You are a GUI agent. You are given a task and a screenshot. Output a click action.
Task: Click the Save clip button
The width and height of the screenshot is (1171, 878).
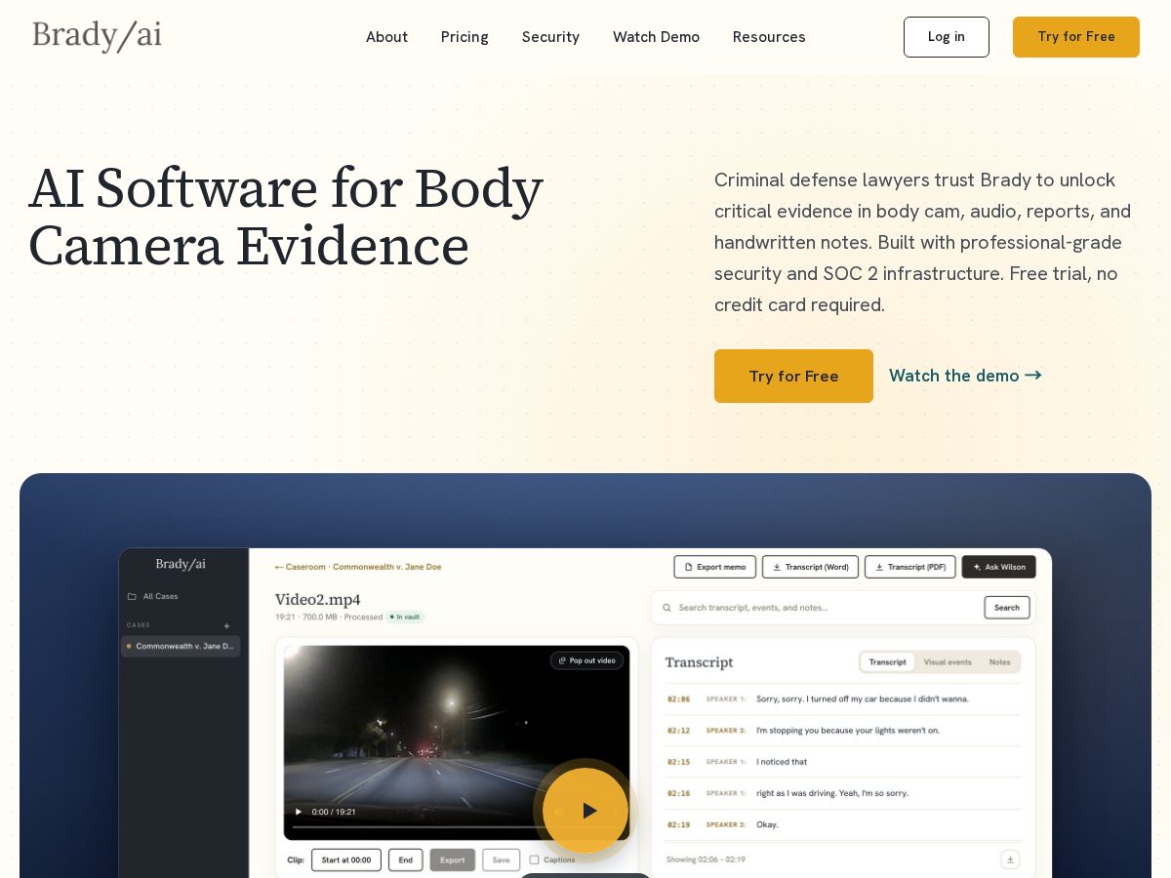[x=501, y=859]
